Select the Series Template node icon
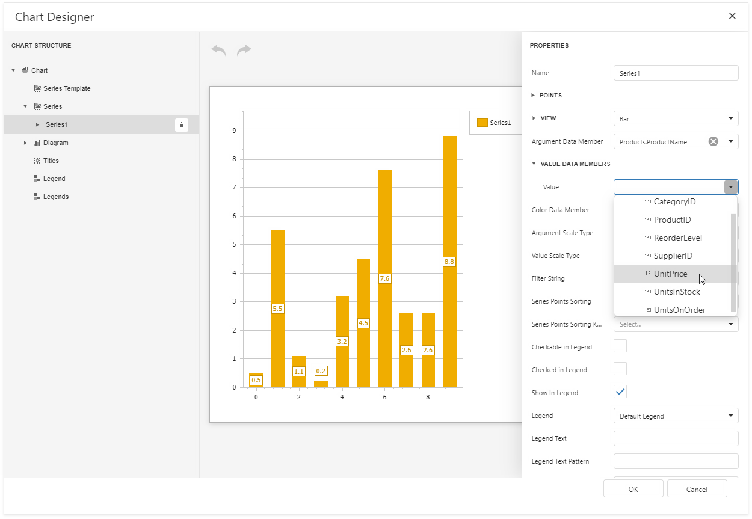This screenshot has height=519, width=752. tap(38, 88)
